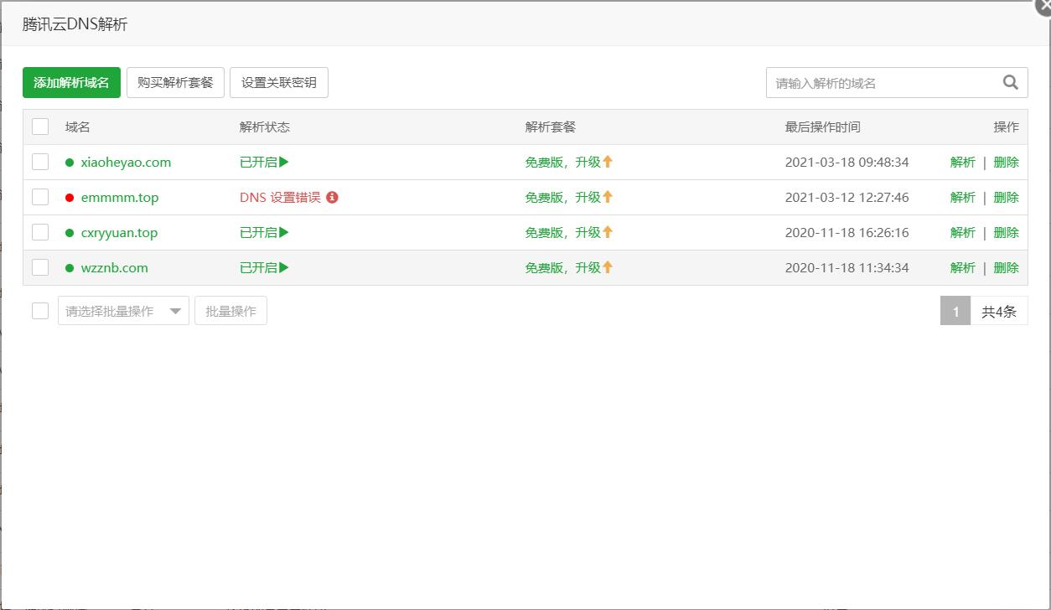Image resolution: width=1051 pixels, height=610 pixels.
Task: Click 删除 for cxryyuan.top
Action: (x=1007, y=232)
